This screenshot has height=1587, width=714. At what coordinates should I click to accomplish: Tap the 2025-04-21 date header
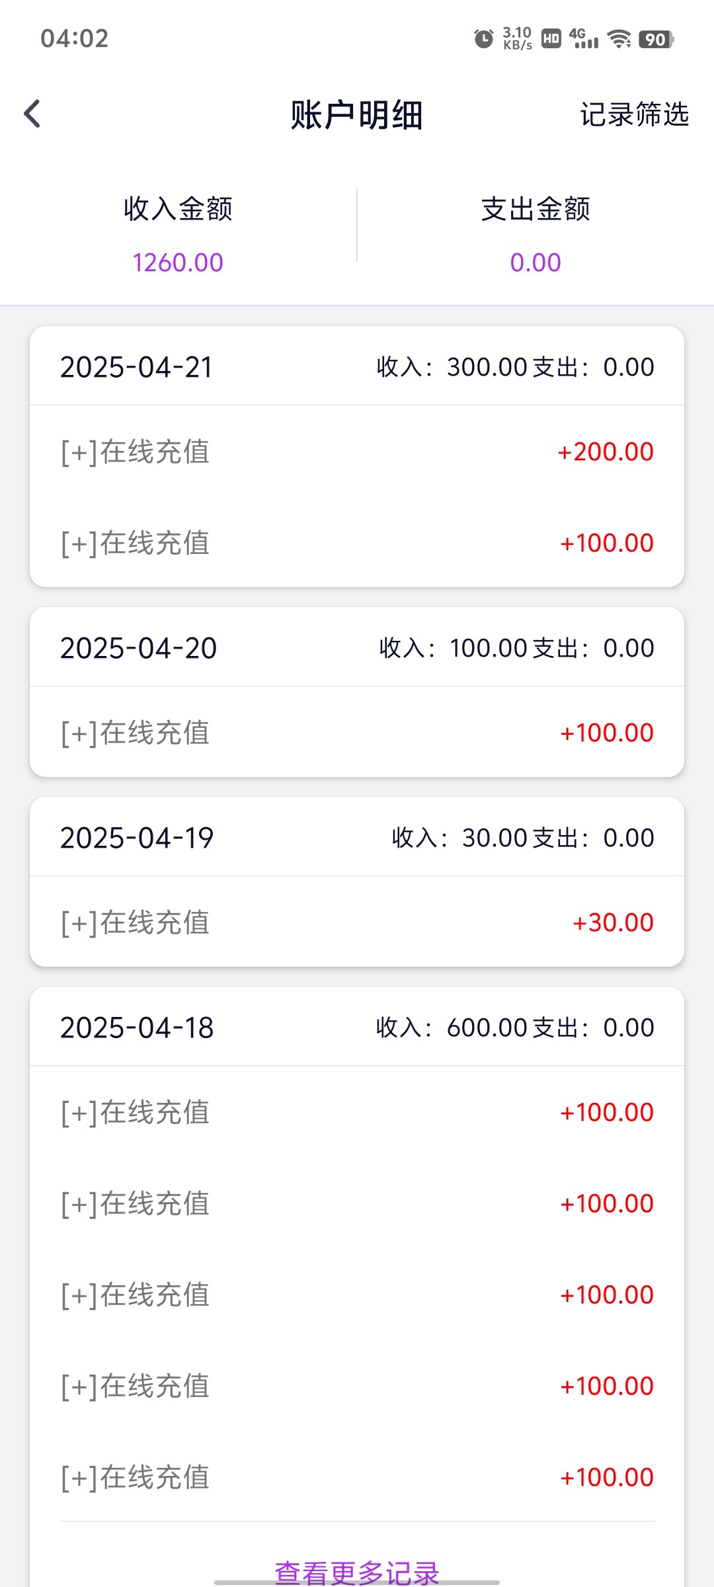136,367
